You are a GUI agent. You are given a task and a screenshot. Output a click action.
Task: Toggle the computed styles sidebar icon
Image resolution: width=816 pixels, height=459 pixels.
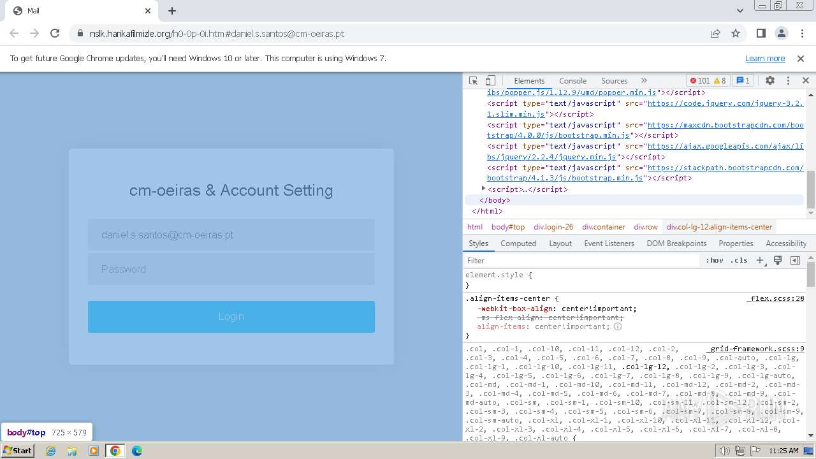click(x=795, y=260)
